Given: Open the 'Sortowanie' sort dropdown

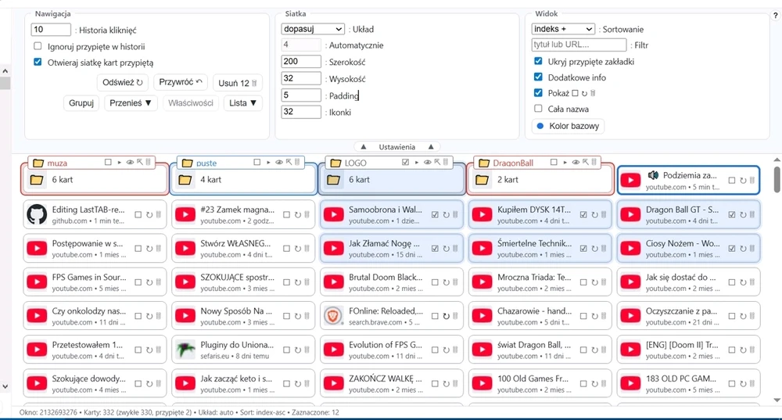Looking at the screenshot, I should pos(563,29).
